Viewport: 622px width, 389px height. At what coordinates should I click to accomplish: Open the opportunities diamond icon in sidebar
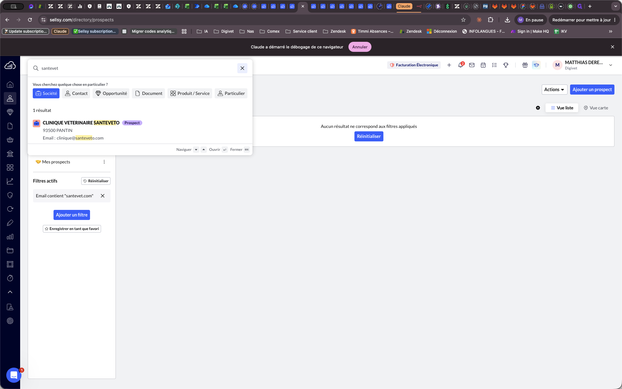click(10, 112)
